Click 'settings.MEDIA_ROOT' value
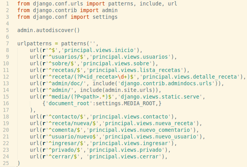This screenshot has width=247, height=167. [125, 103]
